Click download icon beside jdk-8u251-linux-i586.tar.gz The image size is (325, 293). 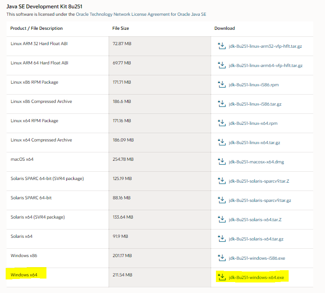[x=222, y=104]
